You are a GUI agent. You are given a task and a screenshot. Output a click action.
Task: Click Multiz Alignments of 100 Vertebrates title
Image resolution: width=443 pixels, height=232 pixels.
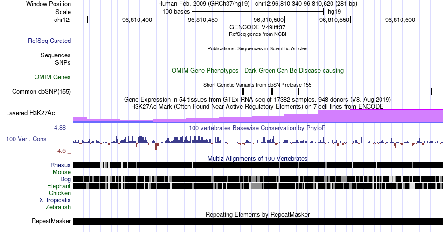pyautogui.click(x=257, y=158)
